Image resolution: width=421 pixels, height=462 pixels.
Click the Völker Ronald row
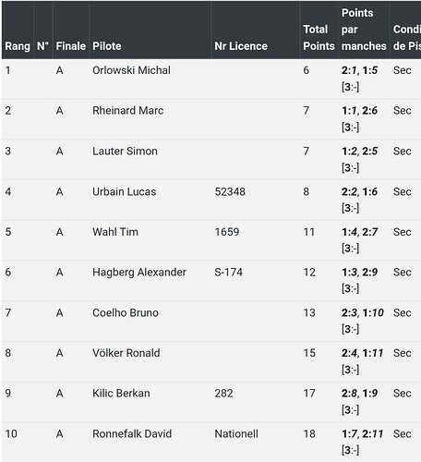211,361
